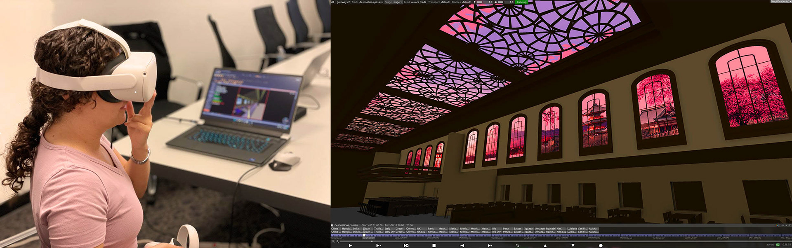This screenshot has height=248, width=792.
Task: Click Play-to-end-of-section transport button
Action: (x=378, y=246)
